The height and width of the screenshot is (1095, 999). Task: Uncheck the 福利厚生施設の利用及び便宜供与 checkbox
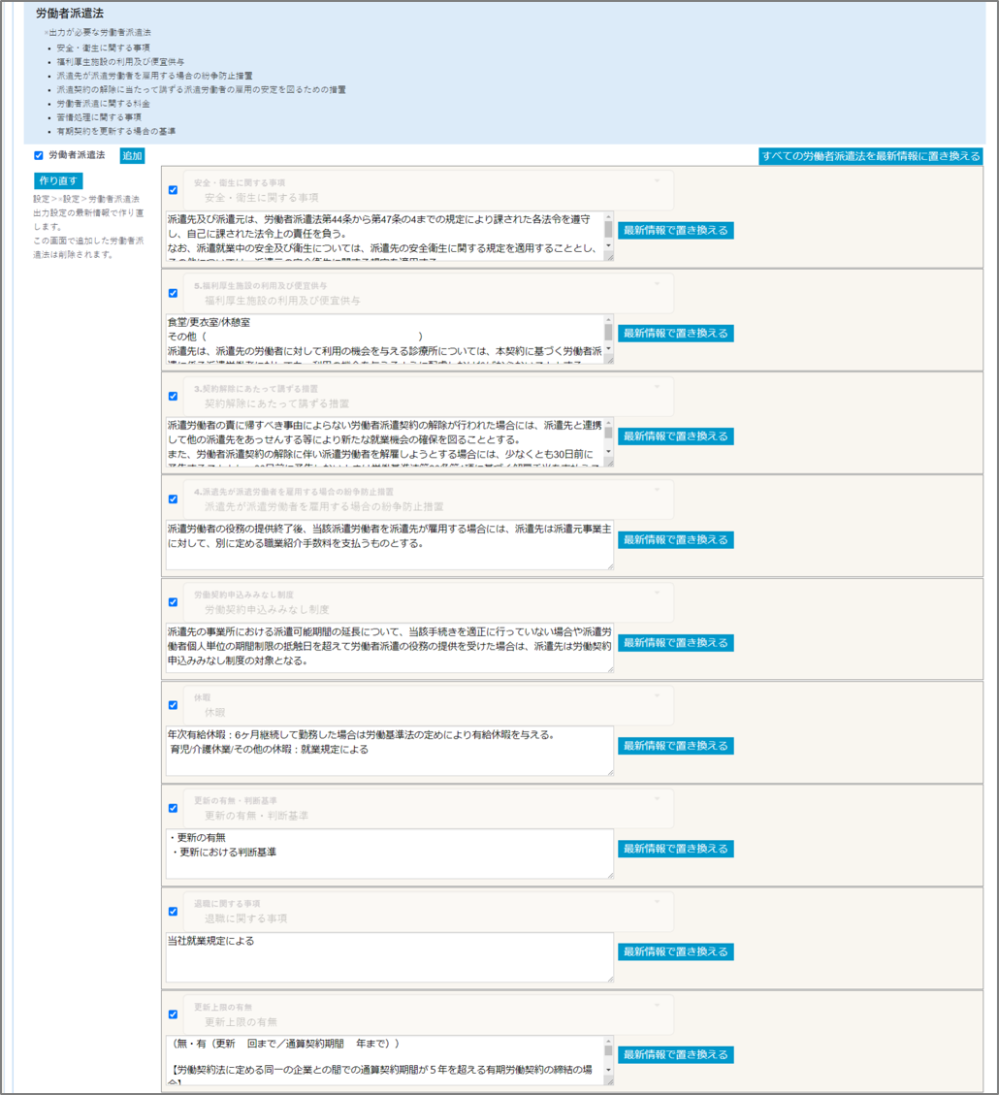tap(174, 293)
